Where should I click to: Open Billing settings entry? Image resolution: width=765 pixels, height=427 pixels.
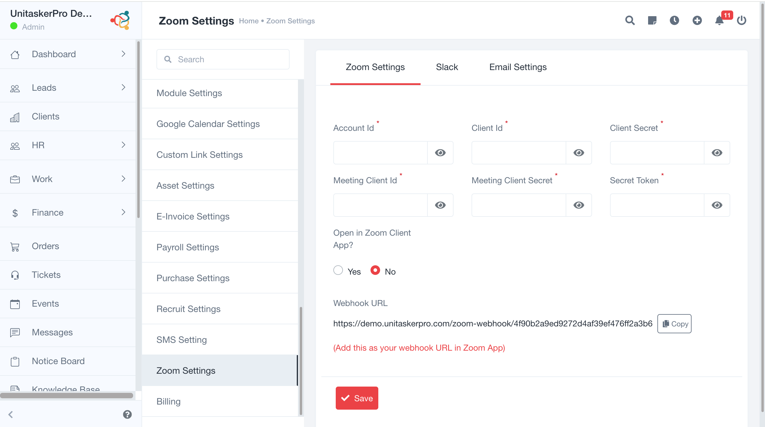[220, 402]
